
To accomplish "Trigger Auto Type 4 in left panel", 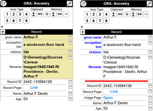I will point(26,14).
